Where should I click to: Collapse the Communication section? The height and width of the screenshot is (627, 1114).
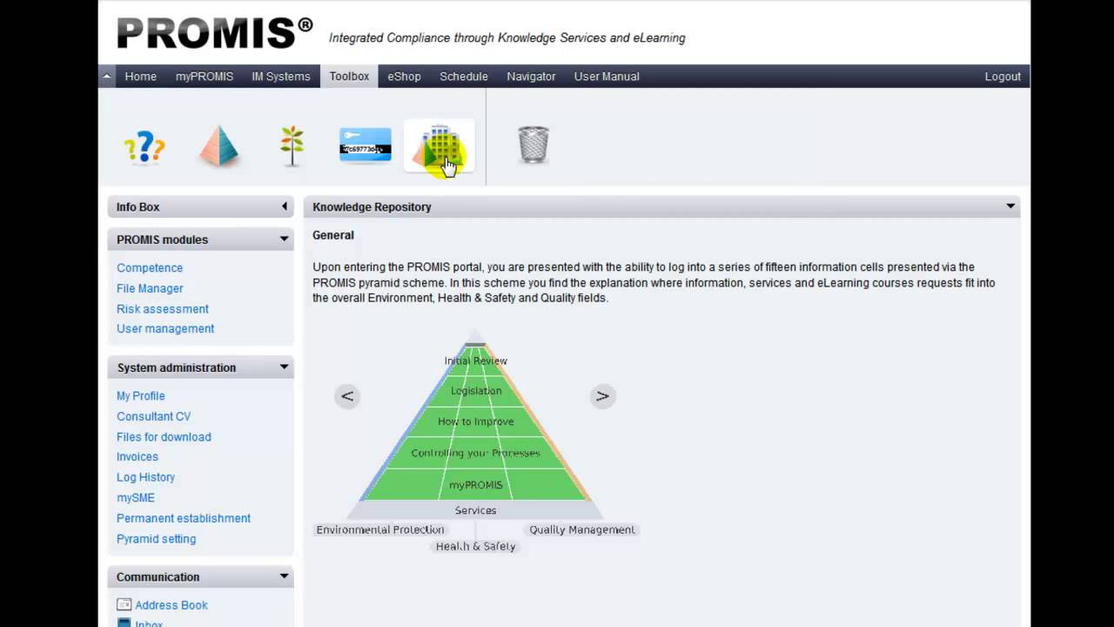[x=284, y=576]
